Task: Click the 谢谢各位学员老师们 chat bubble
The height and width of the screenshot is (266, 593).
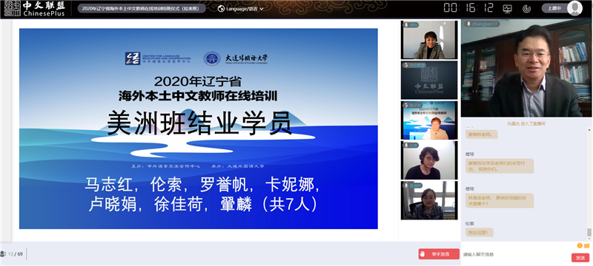Action: [x=499, y=166]
